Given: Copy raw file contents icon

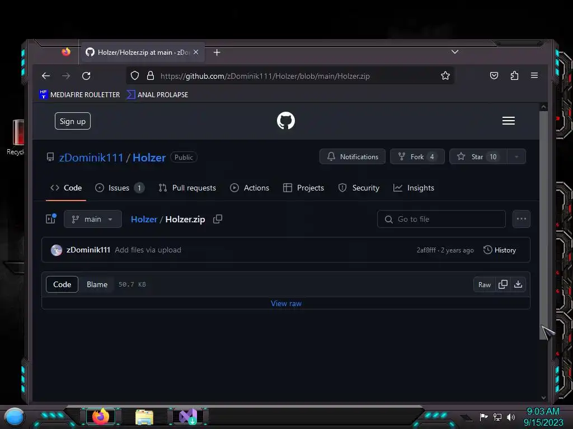Looking at the screenshot, I should tap(503, 284).
